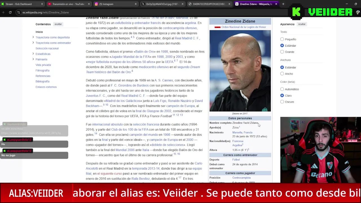Choose the Automático color mode
361x203 pixels.
282,89
